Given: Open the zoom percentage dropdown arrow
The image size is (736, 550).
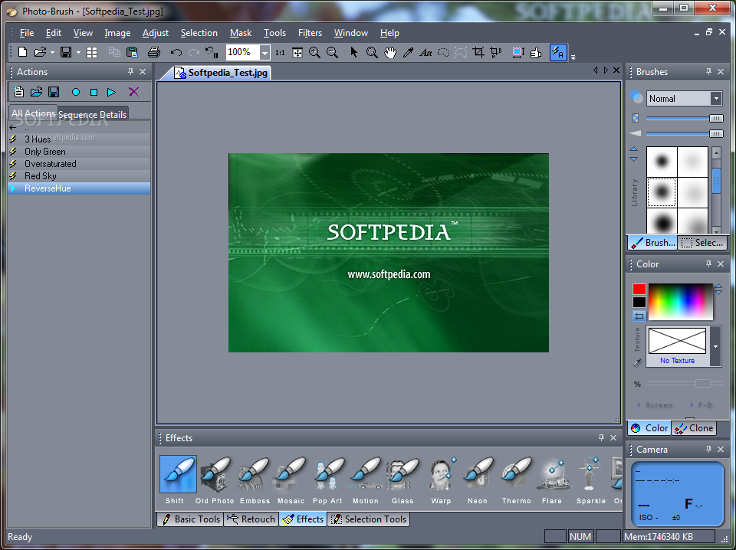Looking at the screenshot, I should [x=264, y=53].
